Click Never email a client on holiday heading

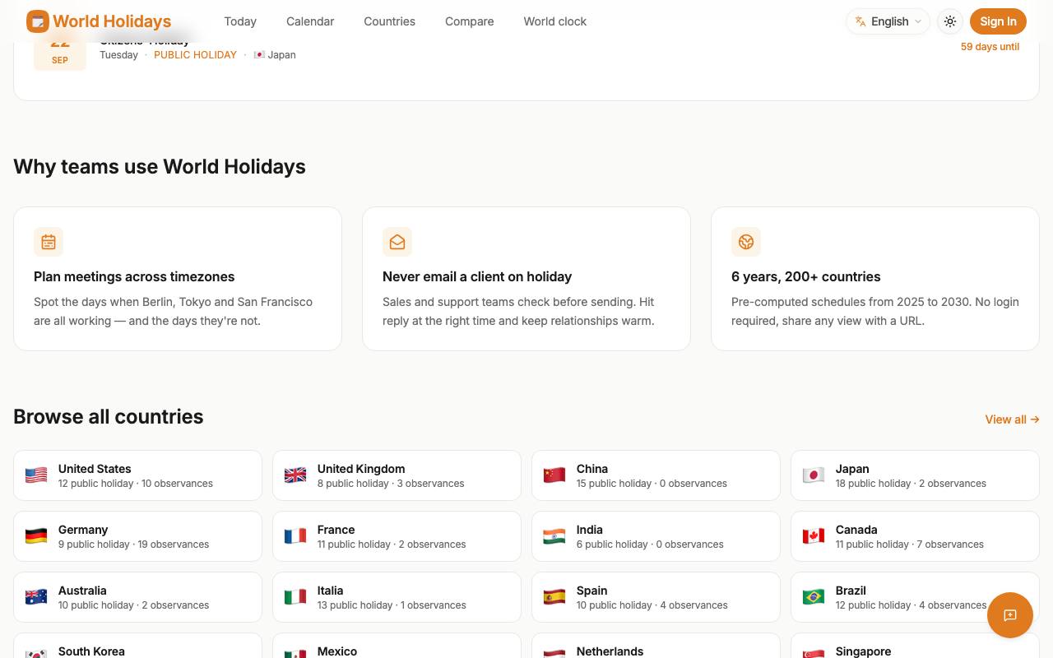click(x=477, y=276)
